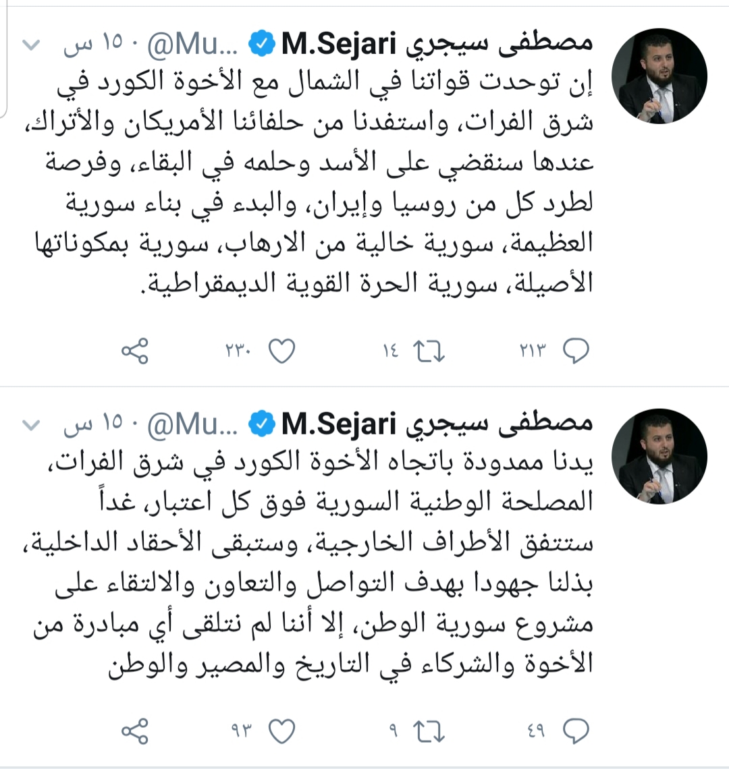Reply to the first tweet

pyautogui.click(x=576, y=351)
